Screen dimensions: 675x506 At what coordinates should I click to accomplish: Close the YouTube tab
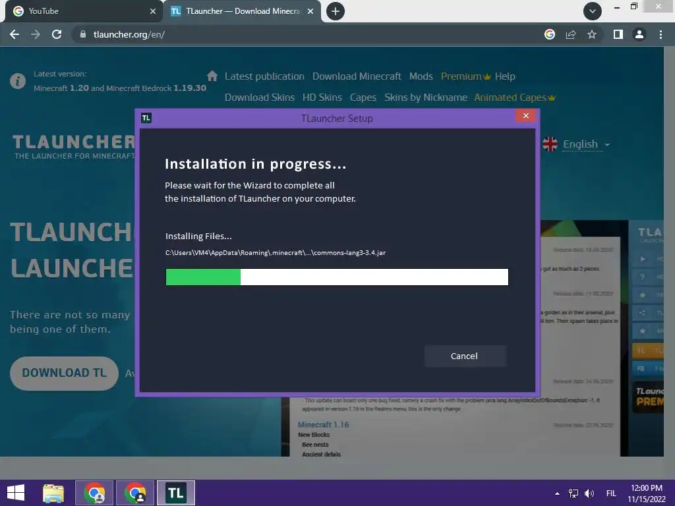pyautogui.click(x=153, y=11)
